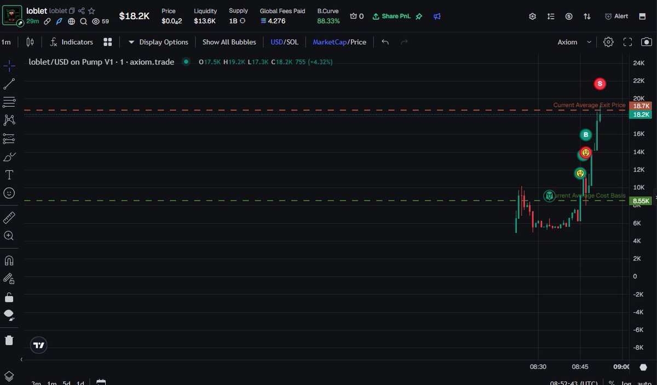Select the trend line drawing tool
Image resolution: width=657 pixels, height=385 pixels.
pos(9,84)
